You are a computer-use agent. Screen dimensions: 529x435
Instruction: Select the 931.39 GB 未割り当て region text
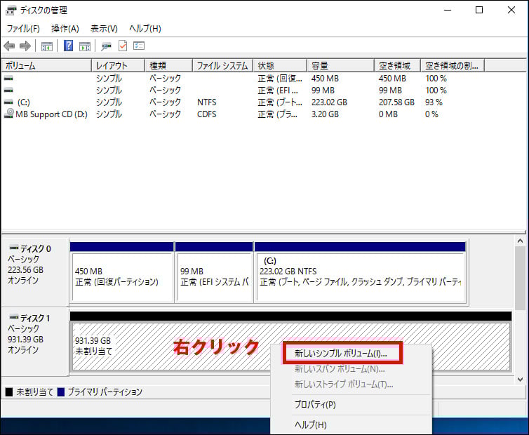(x=93, y=346)
